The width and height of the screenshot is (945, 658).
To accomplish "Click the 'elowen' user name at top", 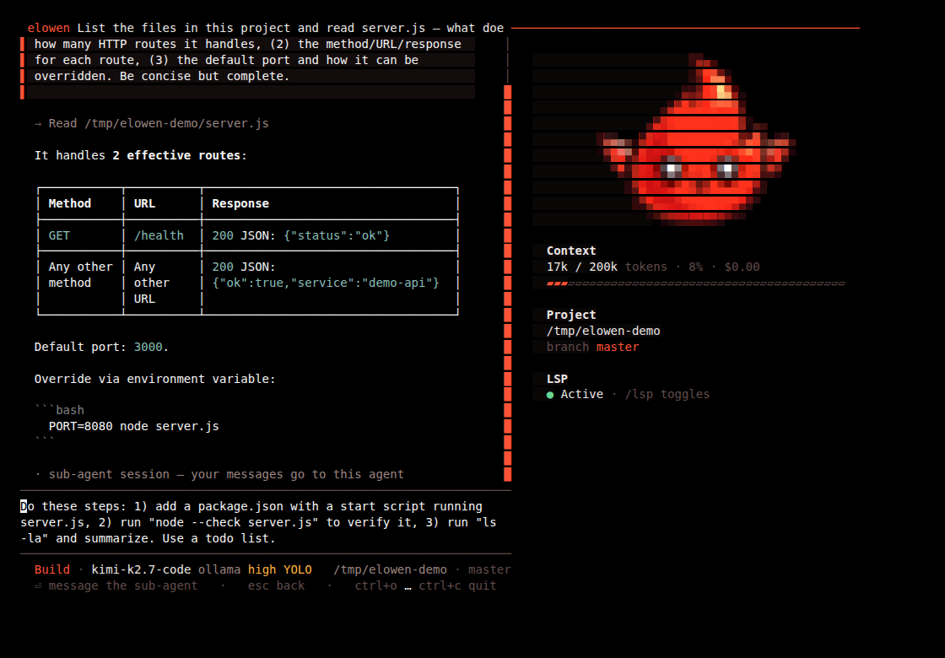I will [x=49, y=29].
